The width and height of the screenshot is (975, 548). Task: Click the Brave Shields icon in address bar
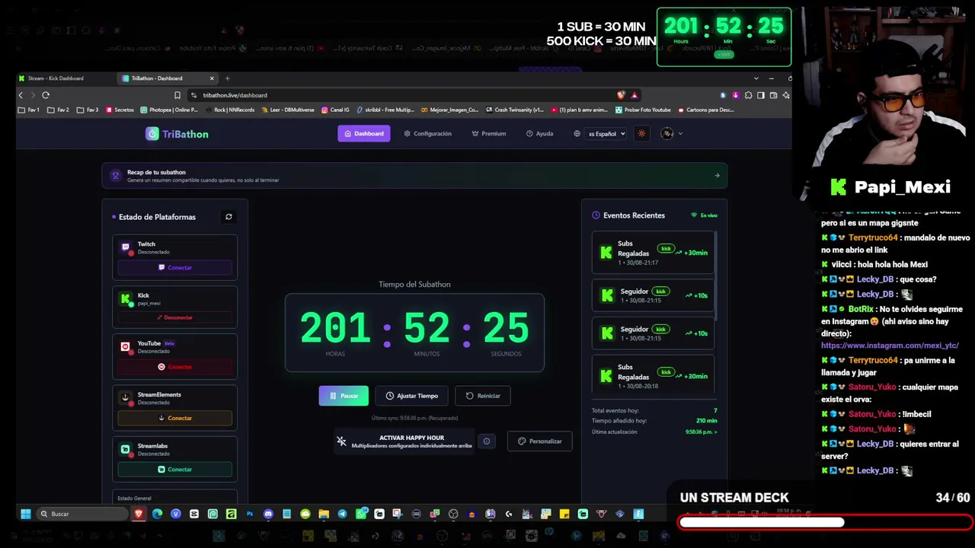(621, 95)
